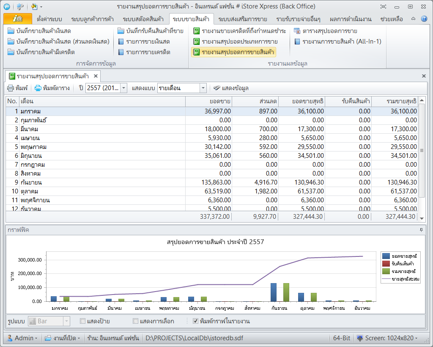The width and height of the screenshot is (433, 347).
Task: Click the table's vertical scrollbar thumb
Action: point(422,151)
